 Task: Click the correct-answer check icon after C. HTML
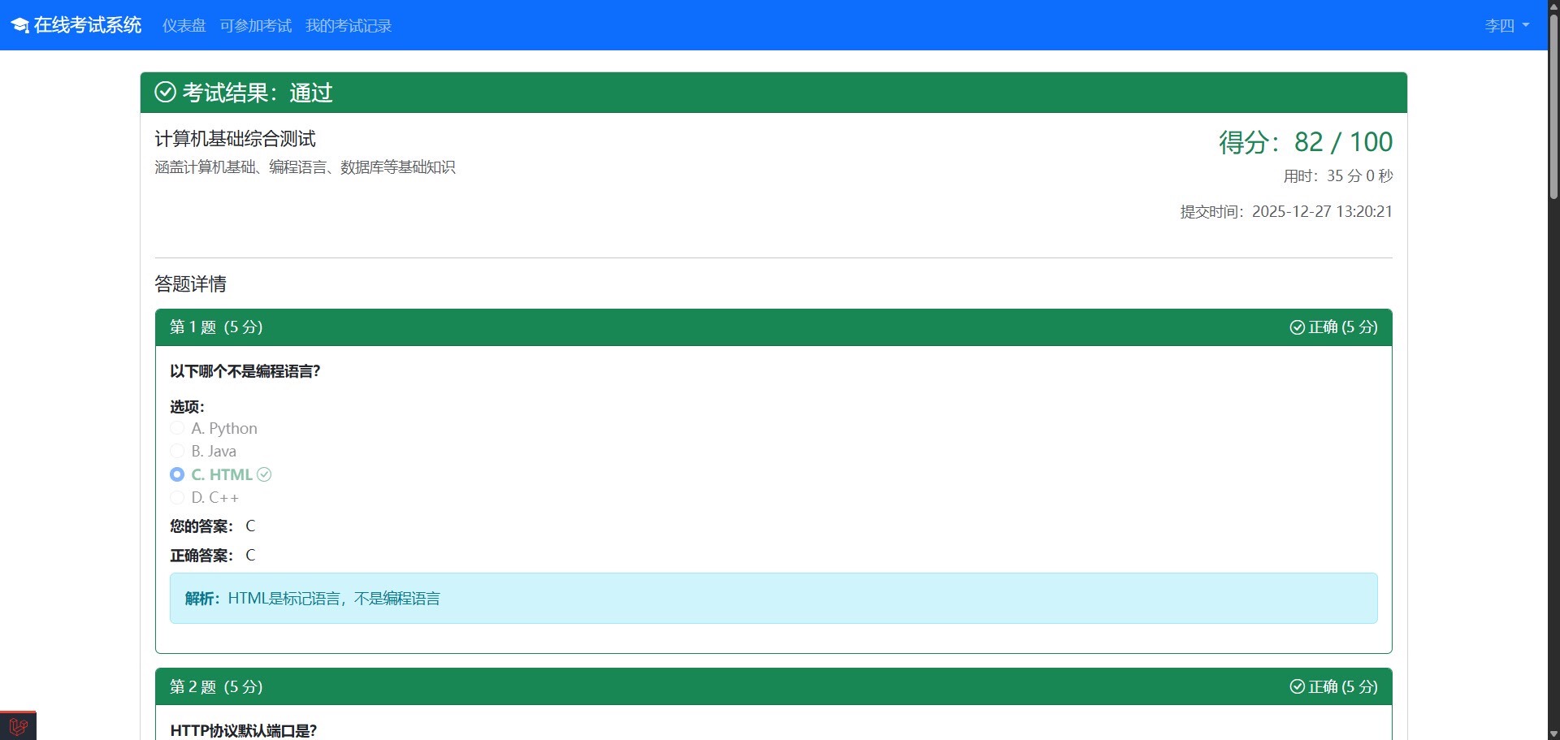[264, 474]
